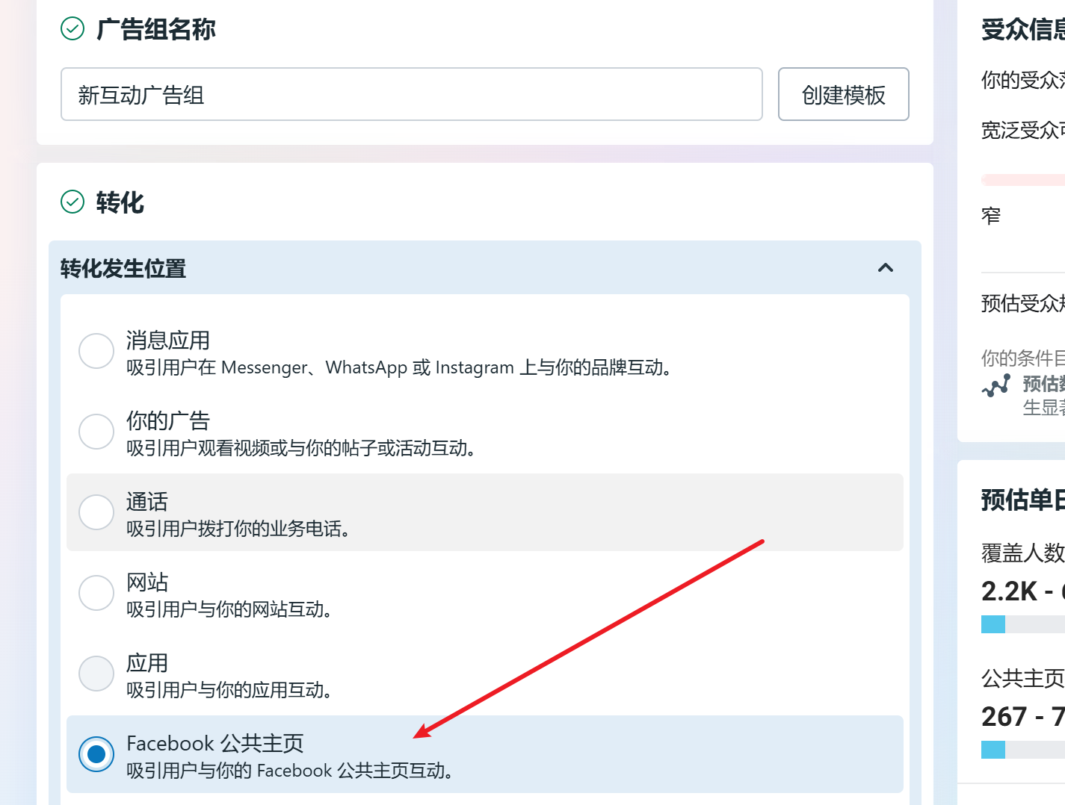Click the estimate graph icon in audience panel
This screenshot has height=805, width=1065.
point(996,386)
